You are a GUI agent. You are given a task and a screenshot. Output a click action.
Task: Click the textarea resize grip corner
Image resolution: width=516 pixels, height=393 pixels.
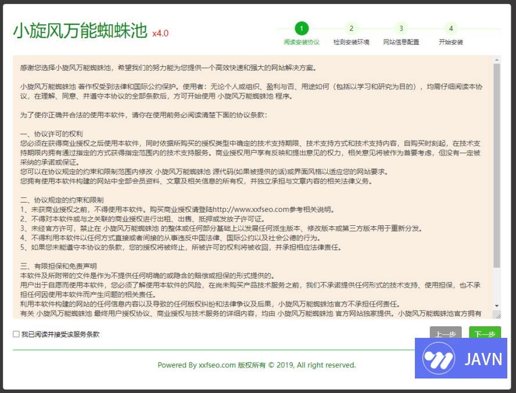click(x=497, y=315)
